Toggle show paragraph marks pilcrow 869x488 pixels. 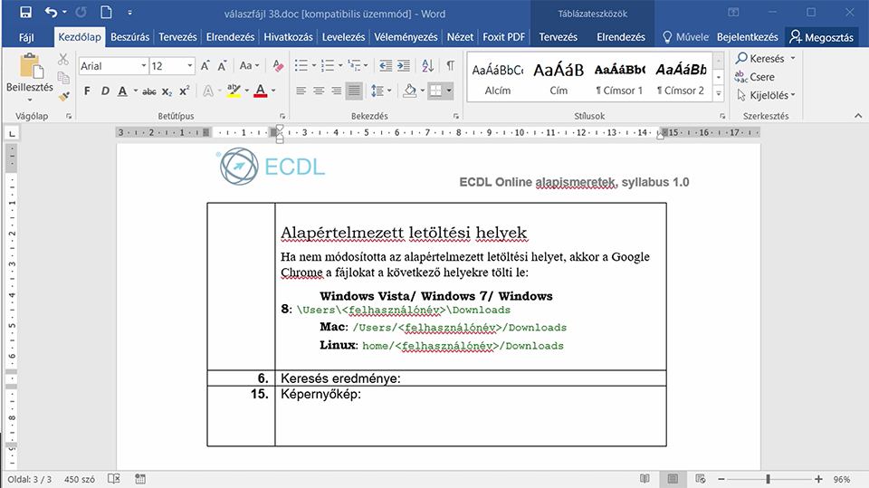tap(451, 66)
